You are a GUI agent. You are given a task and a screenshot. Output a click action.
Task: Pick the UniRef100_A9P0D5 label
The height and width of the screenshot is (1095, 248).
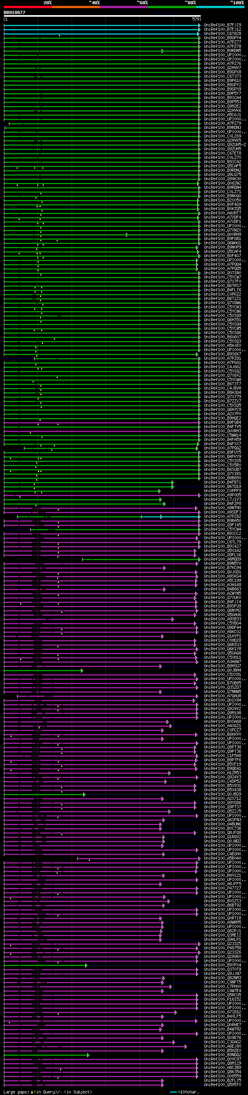point(222,495)
